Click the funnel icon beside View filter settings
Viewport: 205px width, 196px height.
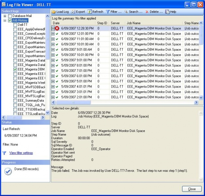pyautogui.click(x=4, y=153)
